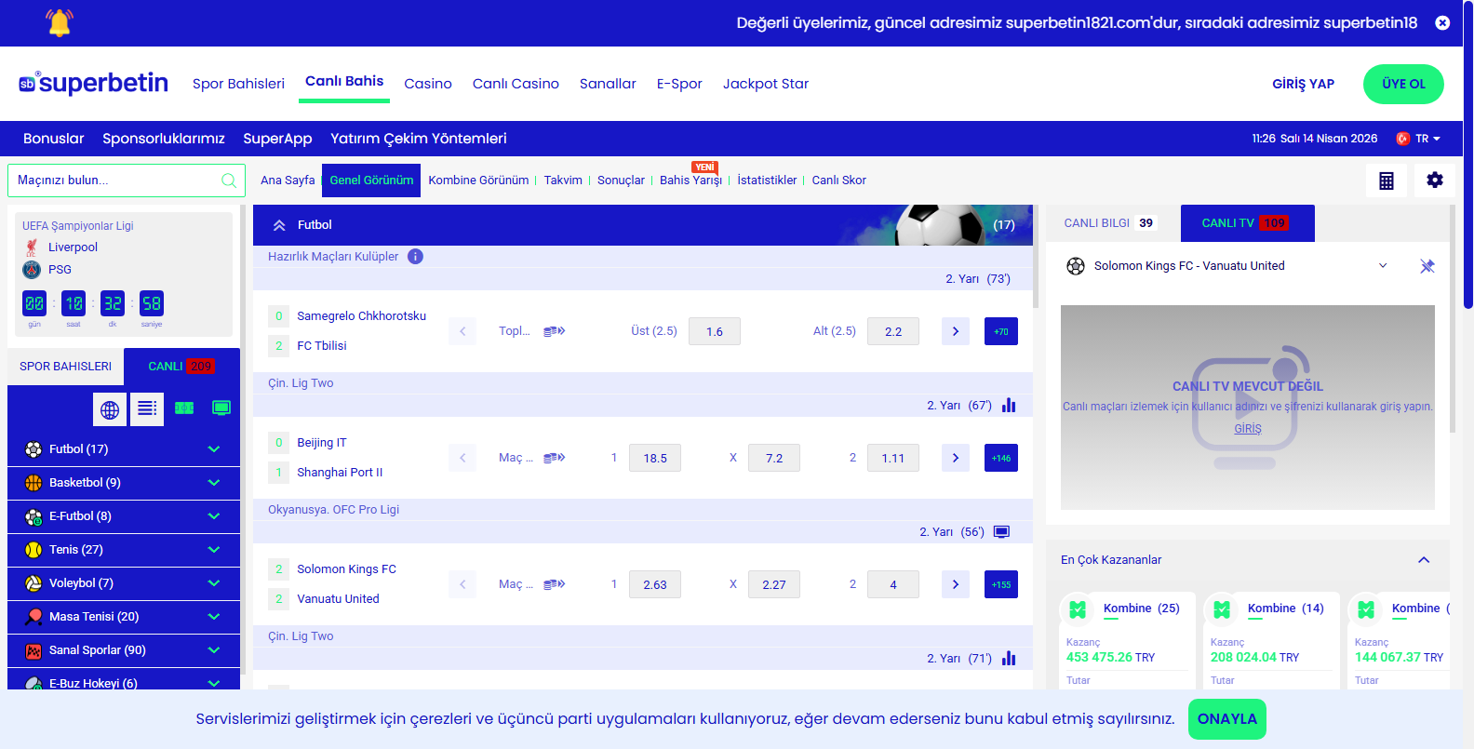Close the top announcement banner
Viewport: 1474px width, 749px height.
coord(1442,22)
